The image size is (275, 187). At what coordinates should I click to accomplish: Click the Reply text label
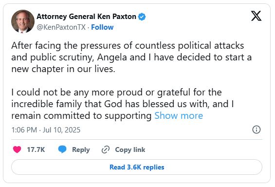point(81,150)
